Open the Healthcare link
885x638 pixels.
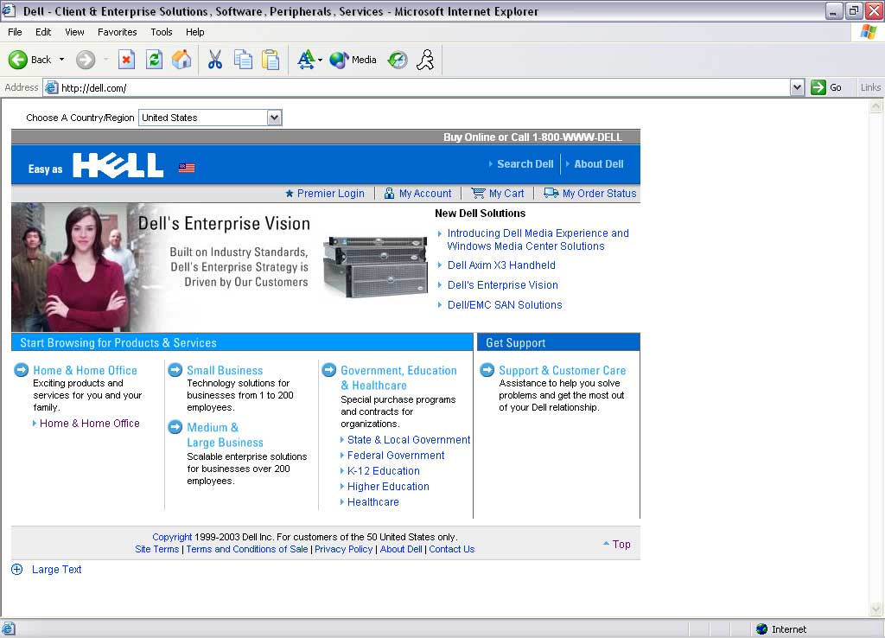tap(372, 502)
